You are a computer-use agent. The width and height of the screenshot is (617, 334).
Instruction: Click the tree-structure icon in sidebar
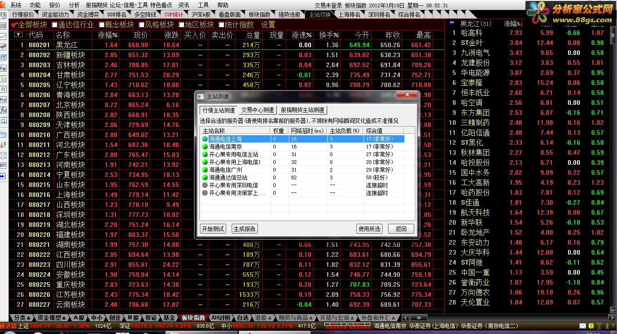pos(3,79)
